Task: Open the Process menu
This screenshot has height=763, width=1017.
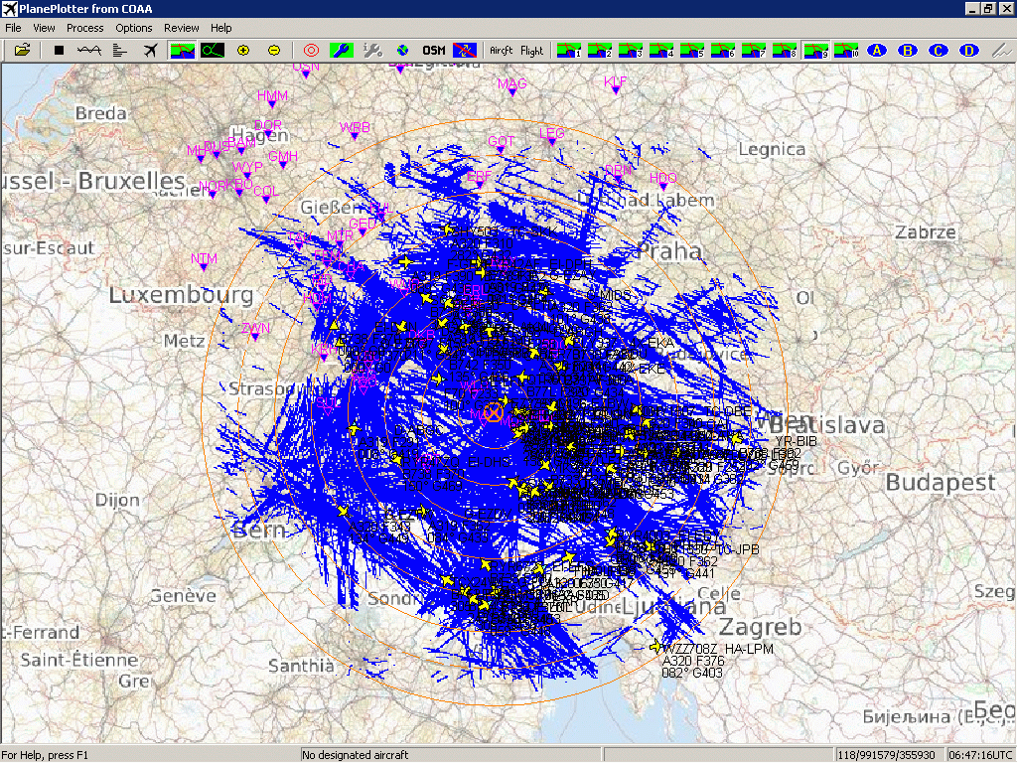Action: click(85, 28)
